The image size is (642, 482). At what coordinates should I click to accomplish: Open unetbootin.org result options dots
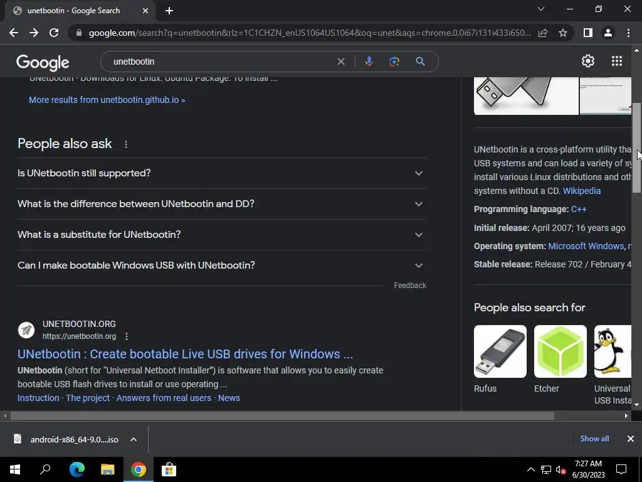[x=127, y=336]
